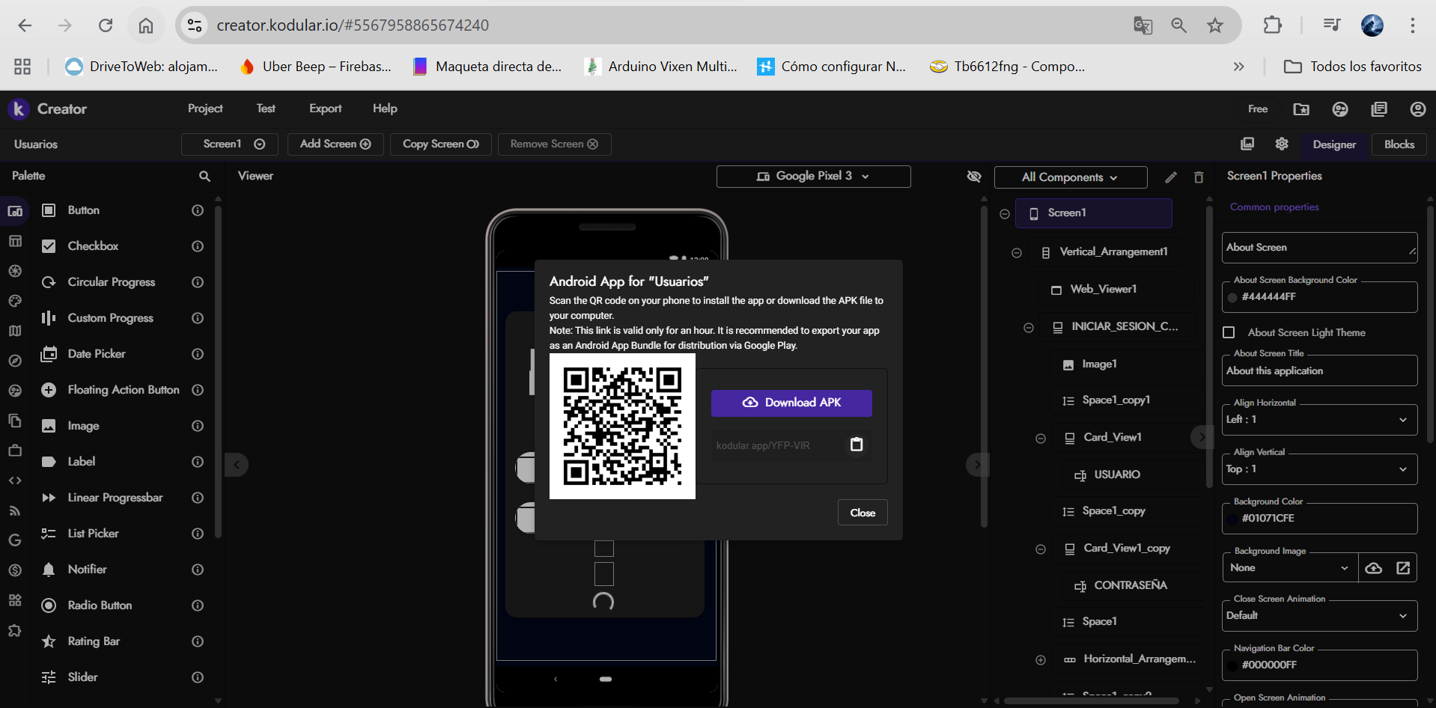This screenshot has width=1436, height=708.
Task: Delete component with trash icon
Action: coord(1199,177)
